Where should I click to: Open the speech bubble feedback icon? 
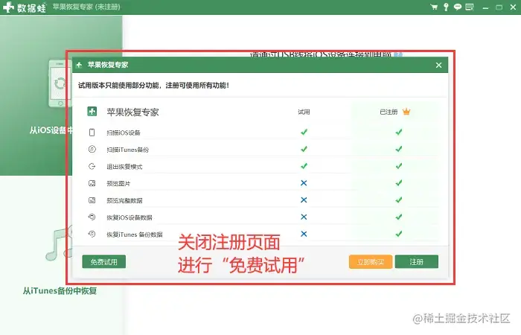coord(458,7)
